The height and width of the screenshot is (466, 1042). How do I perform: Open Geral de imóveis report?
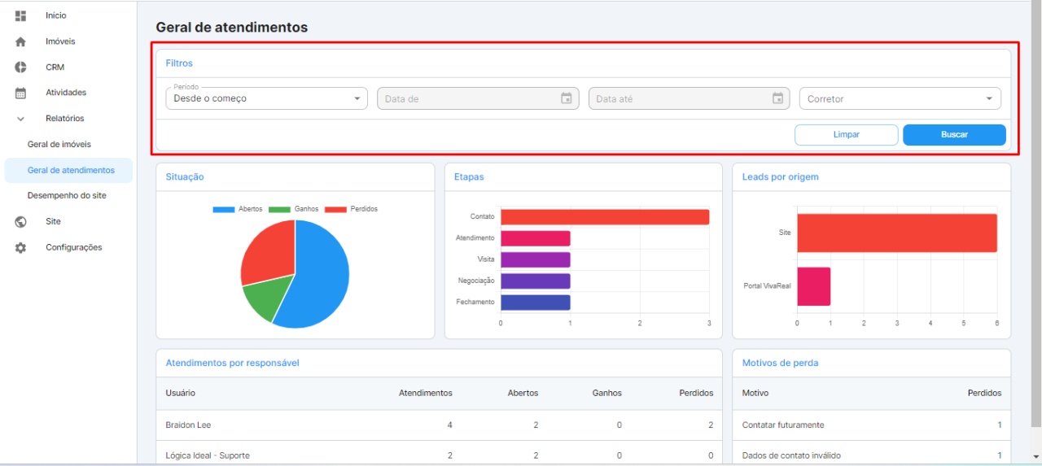[x=59, y=145]
